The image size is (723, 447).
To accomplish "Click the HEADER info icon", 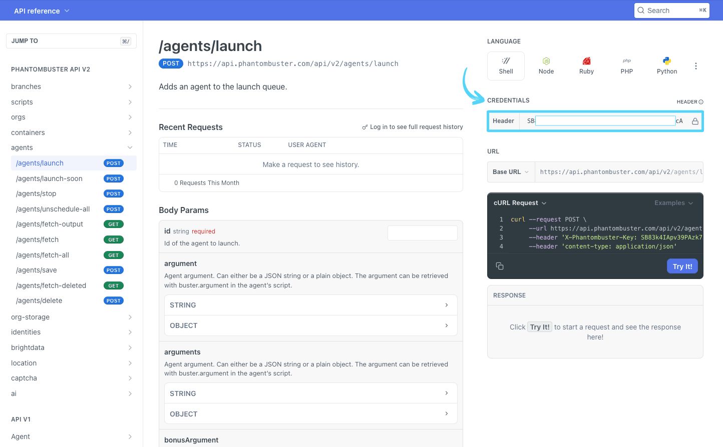I will pyautogui.click(x=701, y=102).
